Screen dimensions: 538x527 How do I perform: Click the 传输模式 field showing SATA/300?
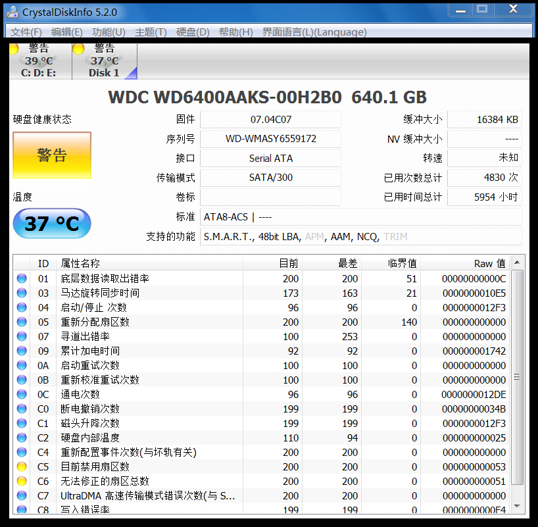click(x=271, y=178)
